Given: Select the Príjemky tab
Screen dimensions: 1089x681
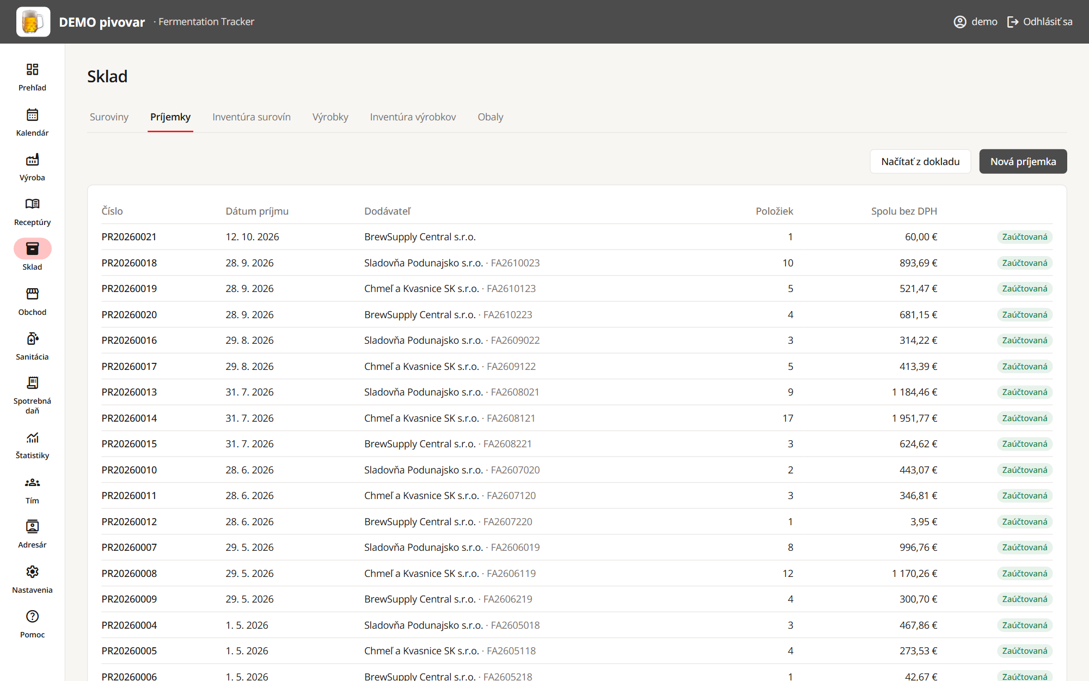Looking at the screenshot, I should coord(170,117).
